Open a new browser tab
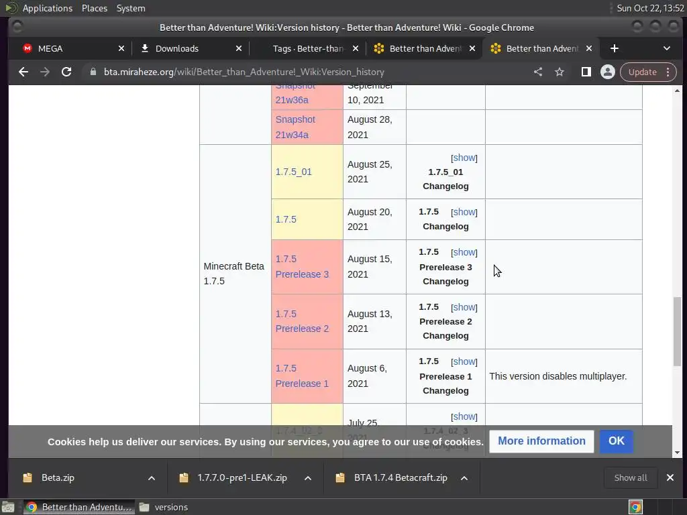Viewport: 687px width, 515px height. pos(615,48)
